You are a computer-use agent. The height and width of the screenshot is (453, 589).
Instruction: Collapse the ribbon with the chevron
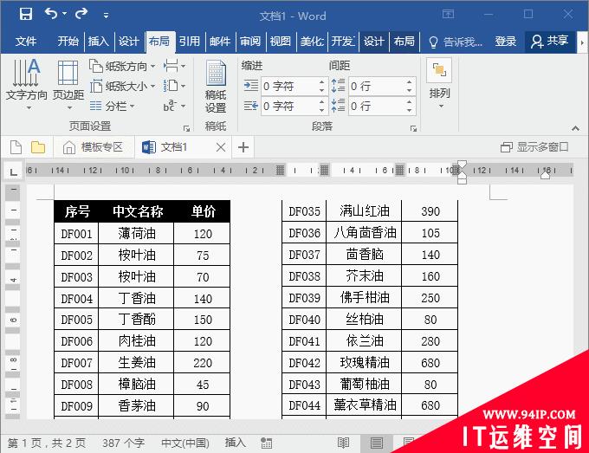coord(575,128)
